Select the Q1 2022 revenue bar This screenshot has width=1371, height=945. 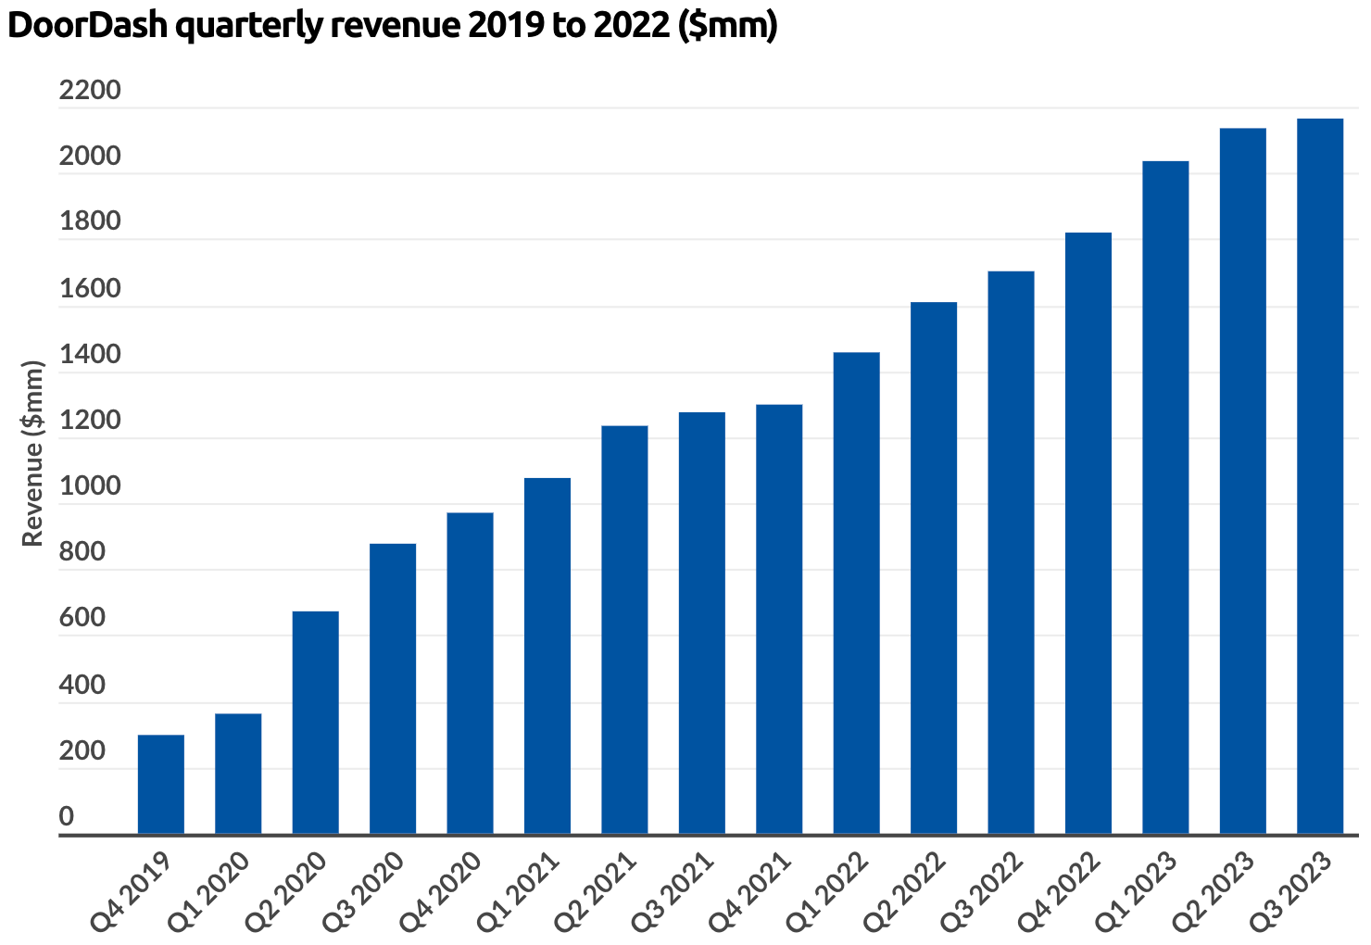click(x=857, y=593)
